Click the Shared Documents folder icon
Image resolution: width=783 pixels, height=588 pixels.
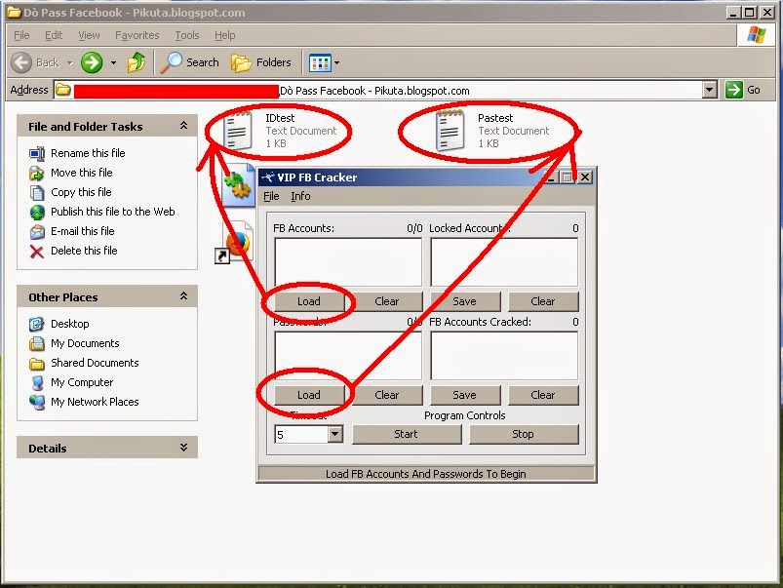tap(36, 363)
